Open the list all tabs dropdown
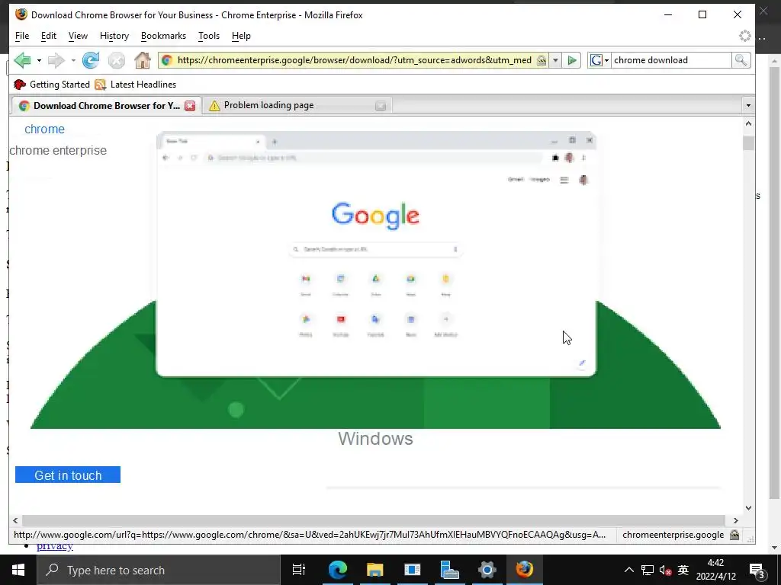The height and width of the screenshot is (585, 781). click(x=748, y=105)
